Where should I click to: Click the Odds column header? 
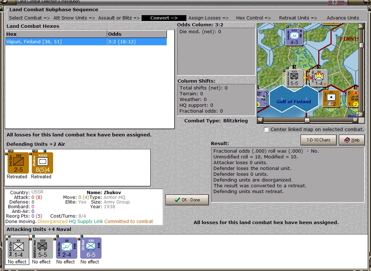[137, 34]
